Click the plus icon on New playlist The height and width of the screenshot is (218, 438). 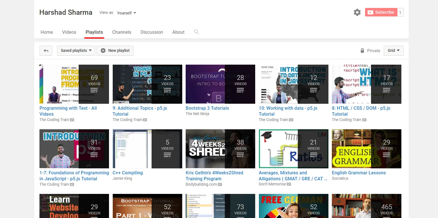[x=103, y=50]
